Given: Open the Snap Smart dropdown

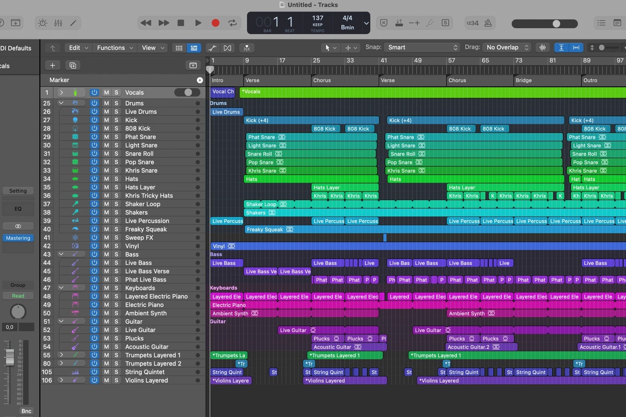Looking at the screenshot, I should (422, 47).
